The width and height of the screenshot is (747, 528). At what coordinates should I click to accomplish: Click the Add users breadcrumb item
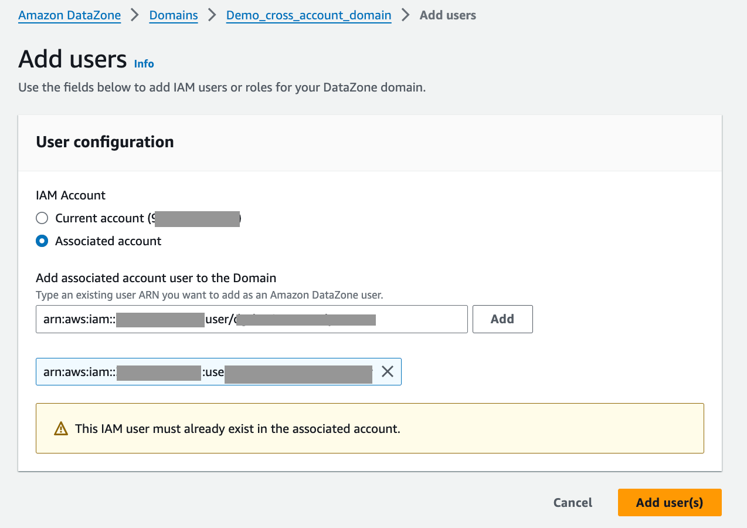point(448,15)
